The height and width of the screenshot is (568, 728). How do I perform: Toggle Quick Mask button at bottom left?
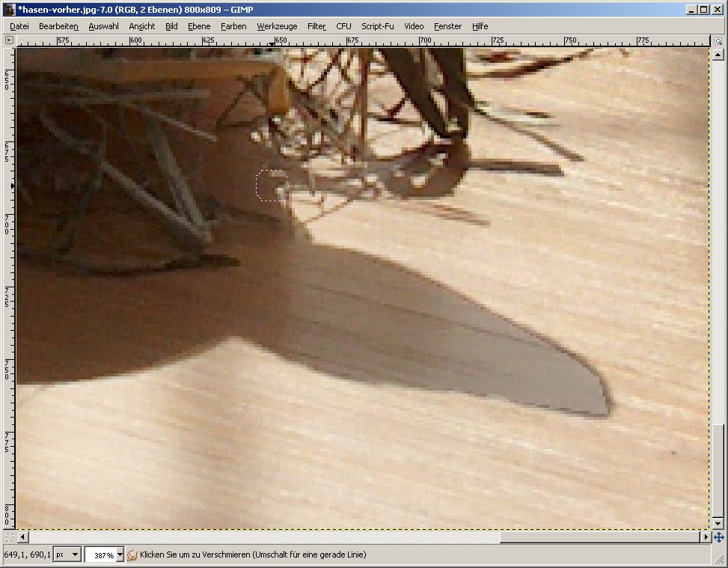[9, 537]
